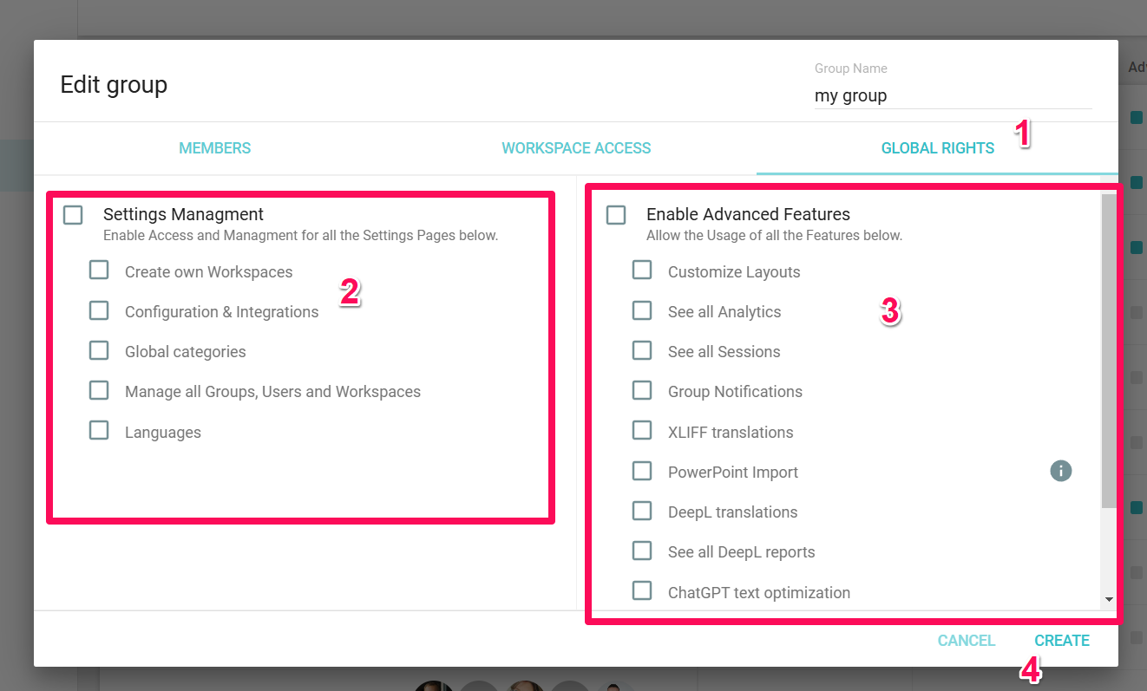Enable ChatGPT text optimization checkbox

642,591
